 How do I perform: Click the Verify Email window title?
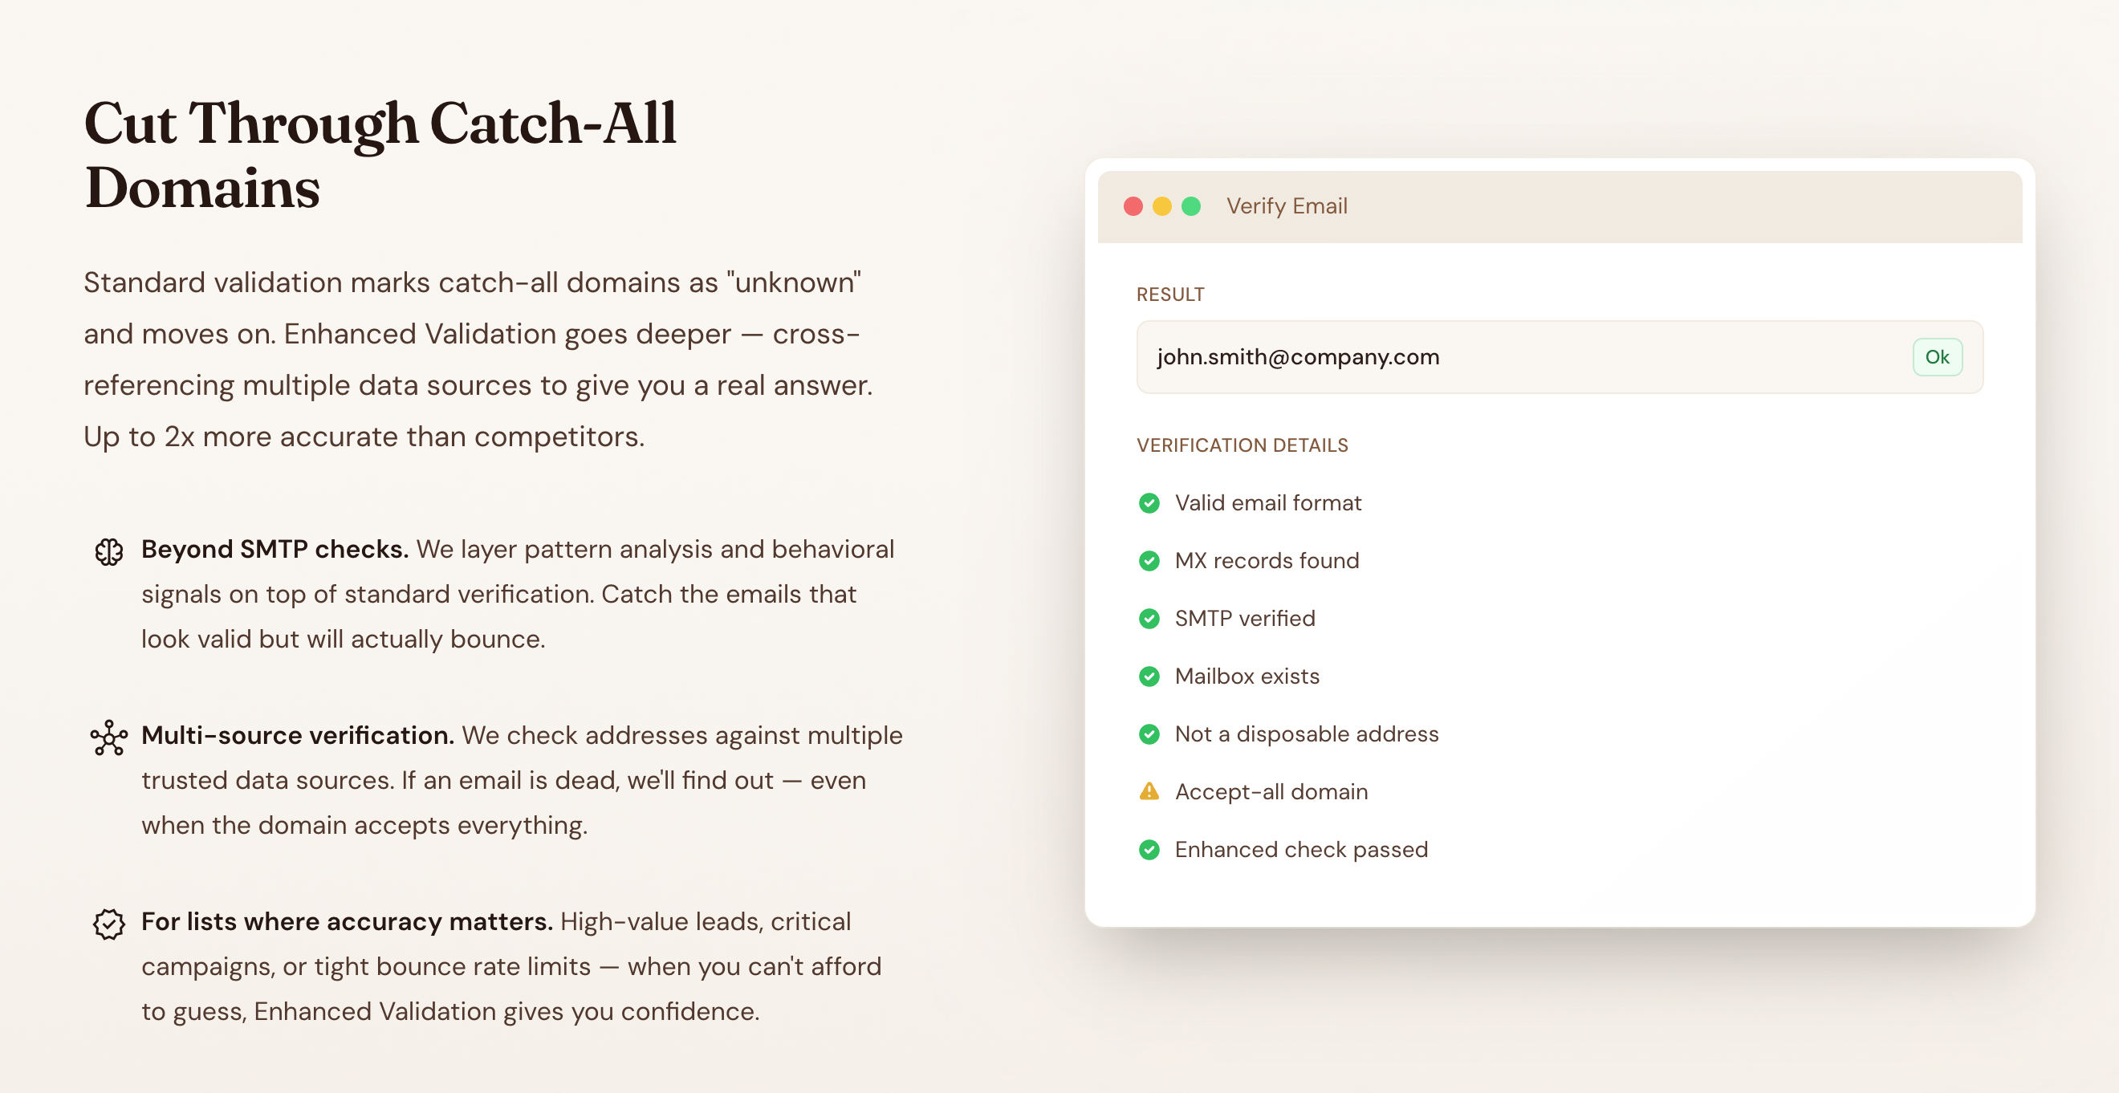(1287, 206)
